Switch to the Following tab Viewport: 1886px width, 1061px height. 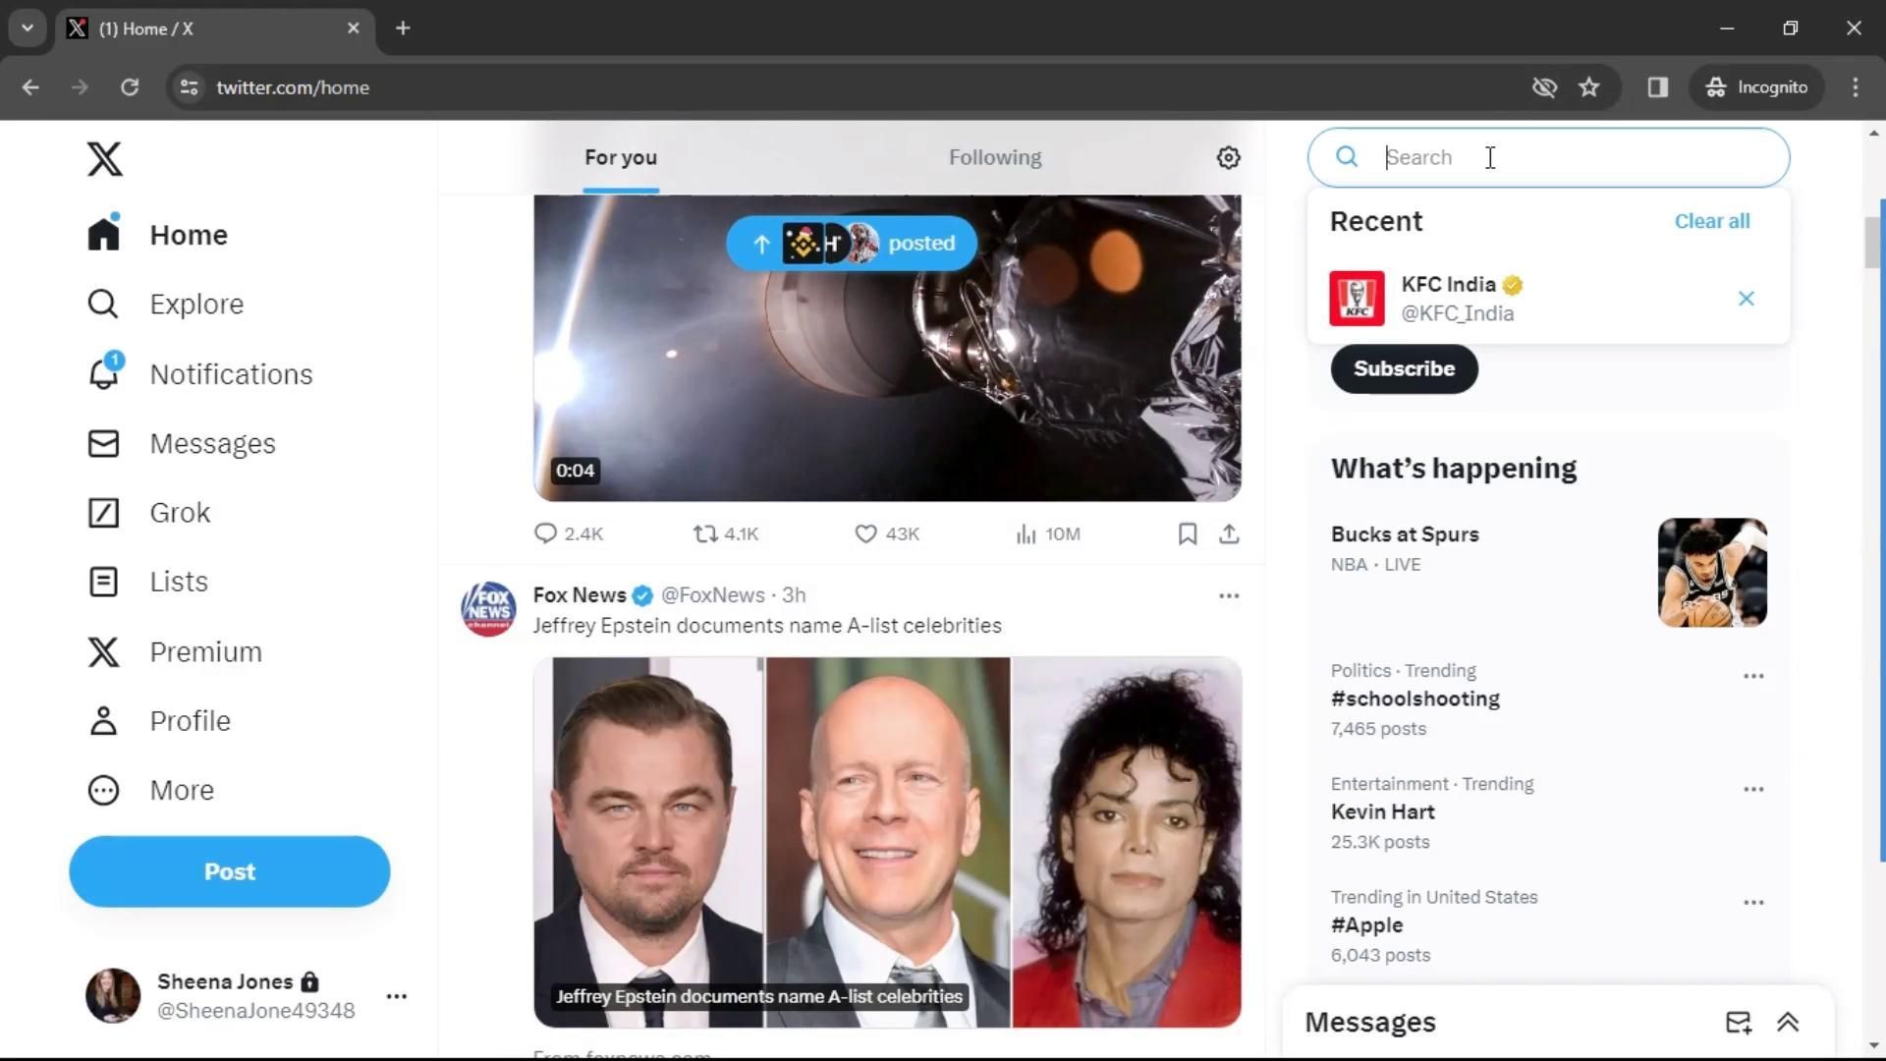[x=994, y=157]
